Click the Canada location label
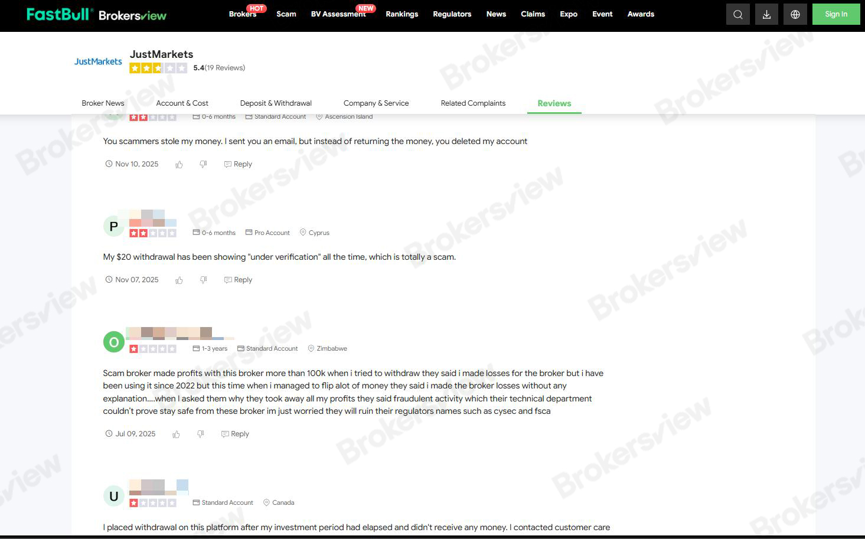Screen dimensions: 865x539 [279, 503]
